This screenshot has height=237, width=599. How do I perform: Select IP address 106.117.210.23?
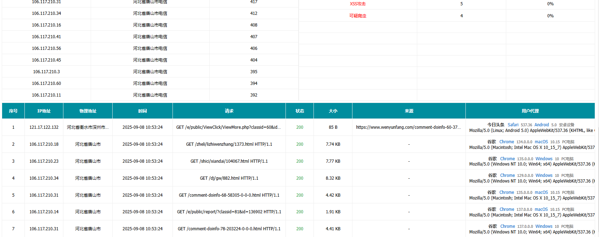click(44, 161)
